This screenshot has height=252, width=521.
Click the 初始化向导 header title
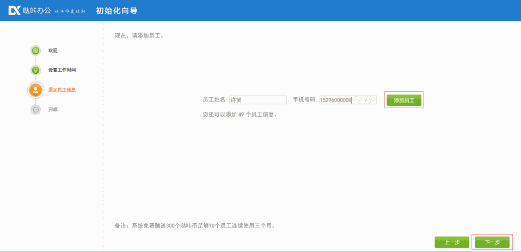pyautogui.click(x=117, y=11)
